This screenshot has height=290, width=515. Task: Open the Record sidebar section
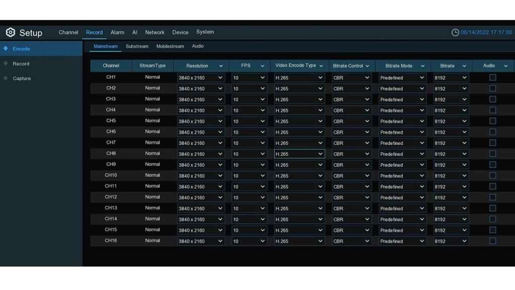click(21, 63)
